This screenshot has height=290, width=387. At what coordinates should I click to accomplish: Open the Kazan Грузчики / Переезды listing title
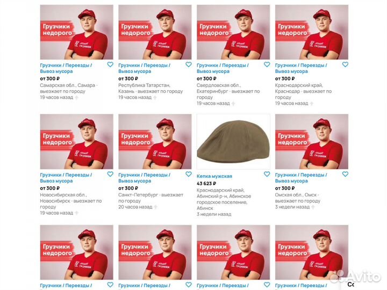(x=145, y=68)
